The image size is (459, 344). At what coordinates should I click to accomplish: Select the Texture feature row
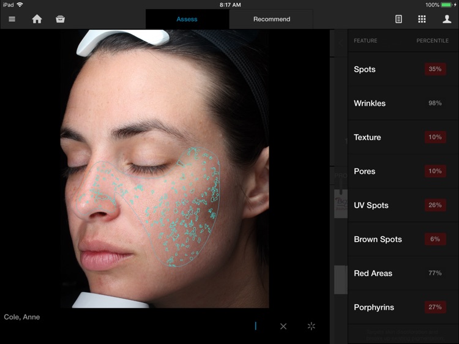tap(403, 137)
